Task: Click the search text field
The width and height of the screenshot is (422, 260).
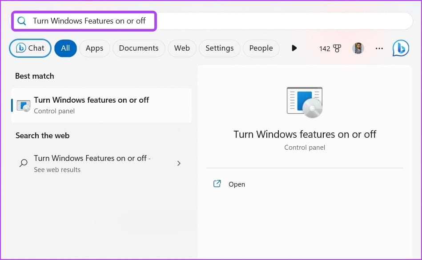Action: point(212,21)
